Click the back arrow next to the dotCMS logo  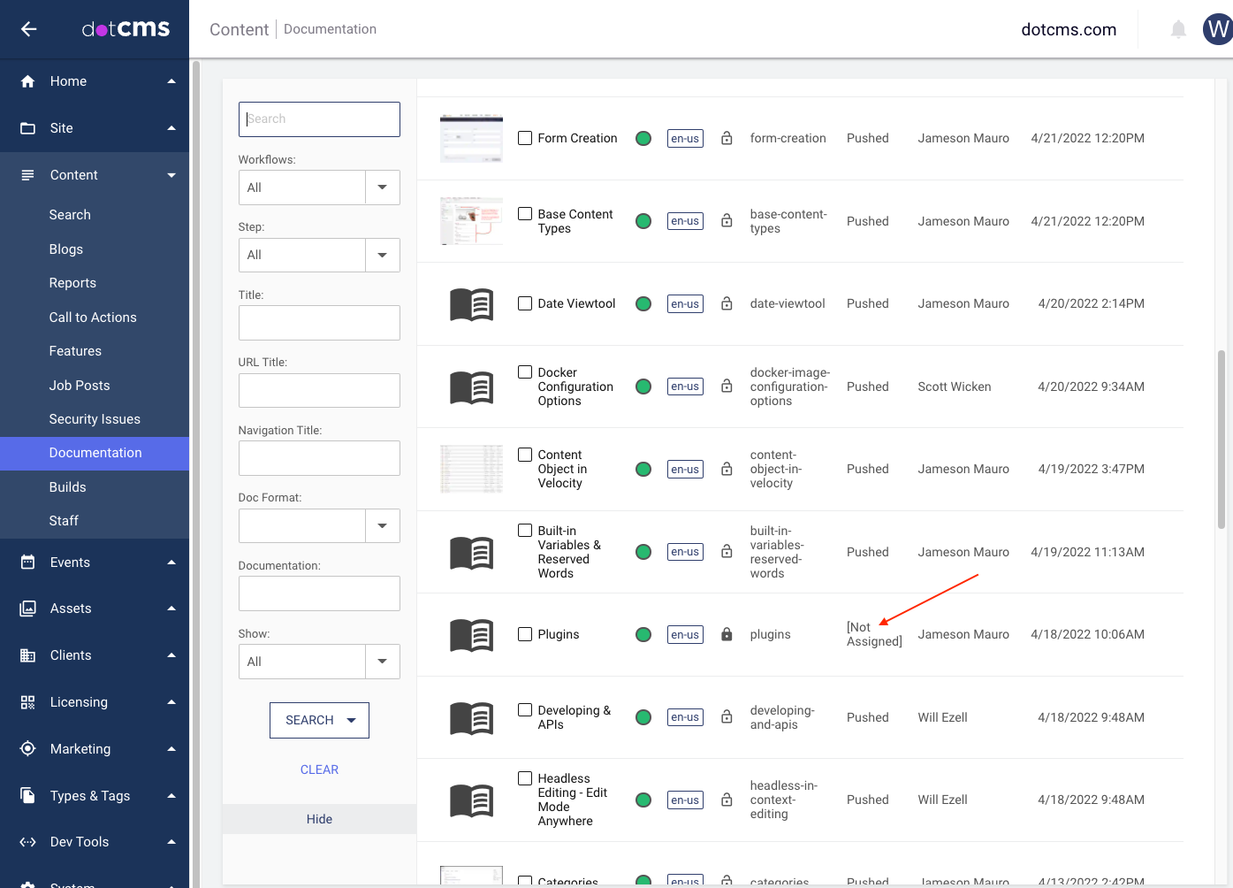tap(27, 29)
